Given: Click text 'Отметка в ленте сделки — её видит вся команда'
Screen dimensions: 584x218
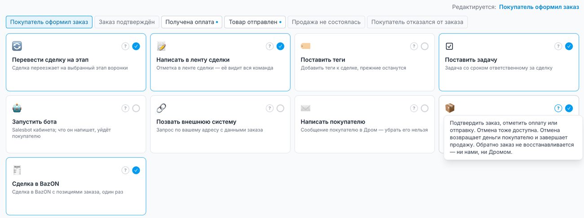Looking at the screenshot, I should pos(215,68).
